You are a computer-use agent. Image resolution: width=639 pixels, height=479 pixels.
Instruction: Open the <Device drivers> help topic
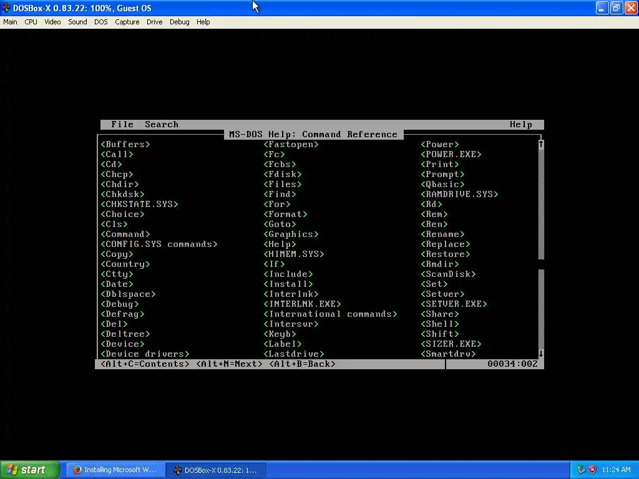pyautogui.click(x=145, y=354)
